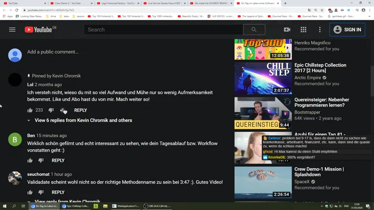Show more bookmarks via chevron
The width and height of the screenshot is (374, 210).
[x=370, y=16]
